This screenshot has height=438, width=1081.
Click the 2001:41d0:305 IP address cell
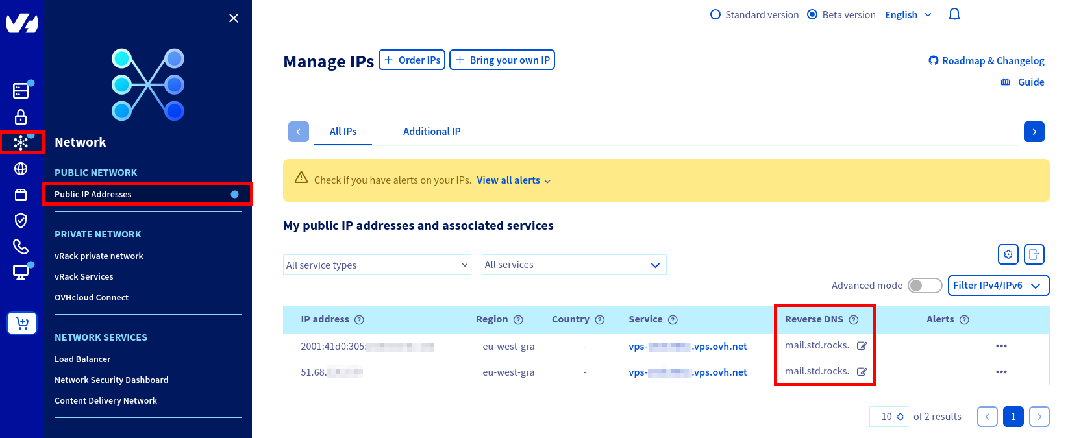367,347
